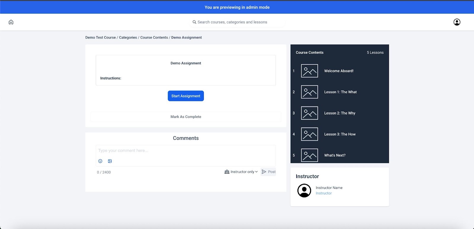This screenshot has width=474, height=229.
Task: Open the user profile account icon
Action: (457, 22)
